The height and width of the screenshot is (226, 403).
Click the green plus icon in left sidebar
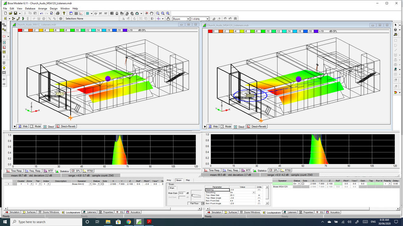(x=4, y=43)
